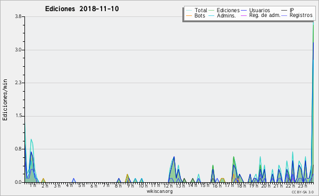Click the 1.5 value on y-axis
This screenshot has height=196, width=319.
[18, 116]
